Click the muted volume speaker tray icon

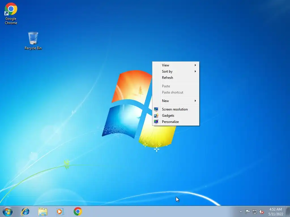[261, 212]
